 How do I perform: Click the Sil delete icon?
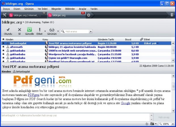[x=19, y=30]
